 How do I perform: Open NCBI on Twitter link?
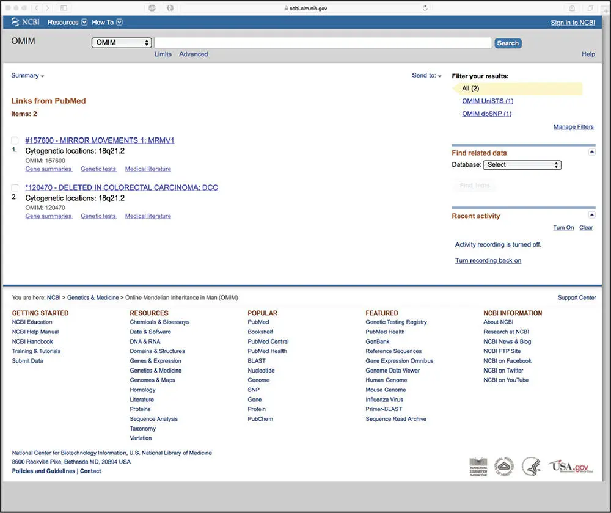click(503, 371)
